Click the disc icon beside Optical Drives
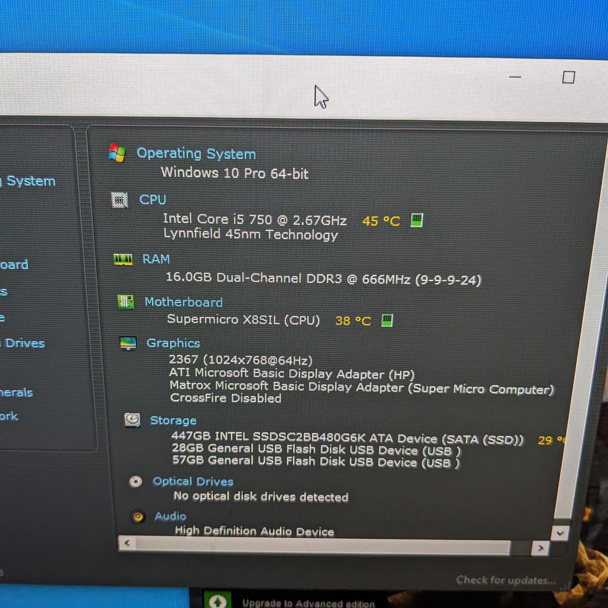608x608 pixels. click(136, 482)
